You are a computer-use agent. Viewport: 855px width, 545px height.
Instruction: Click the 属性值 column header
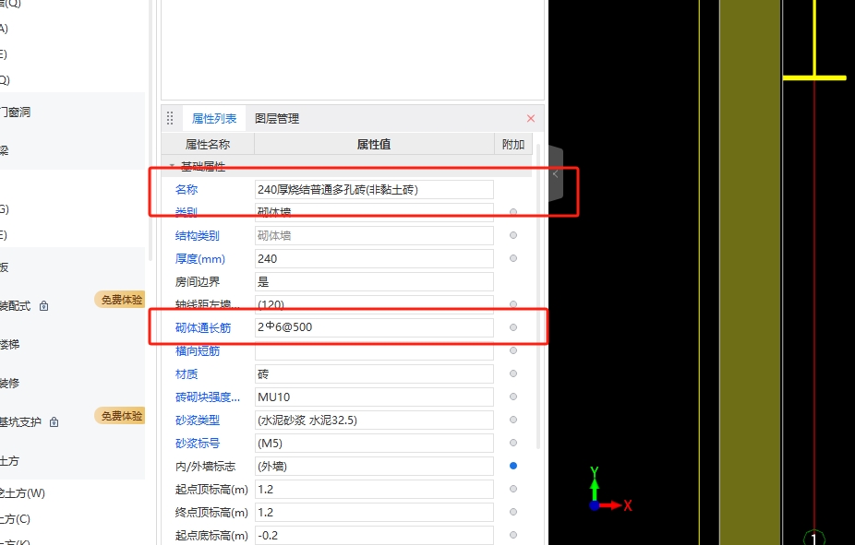[x=374, y=144]
